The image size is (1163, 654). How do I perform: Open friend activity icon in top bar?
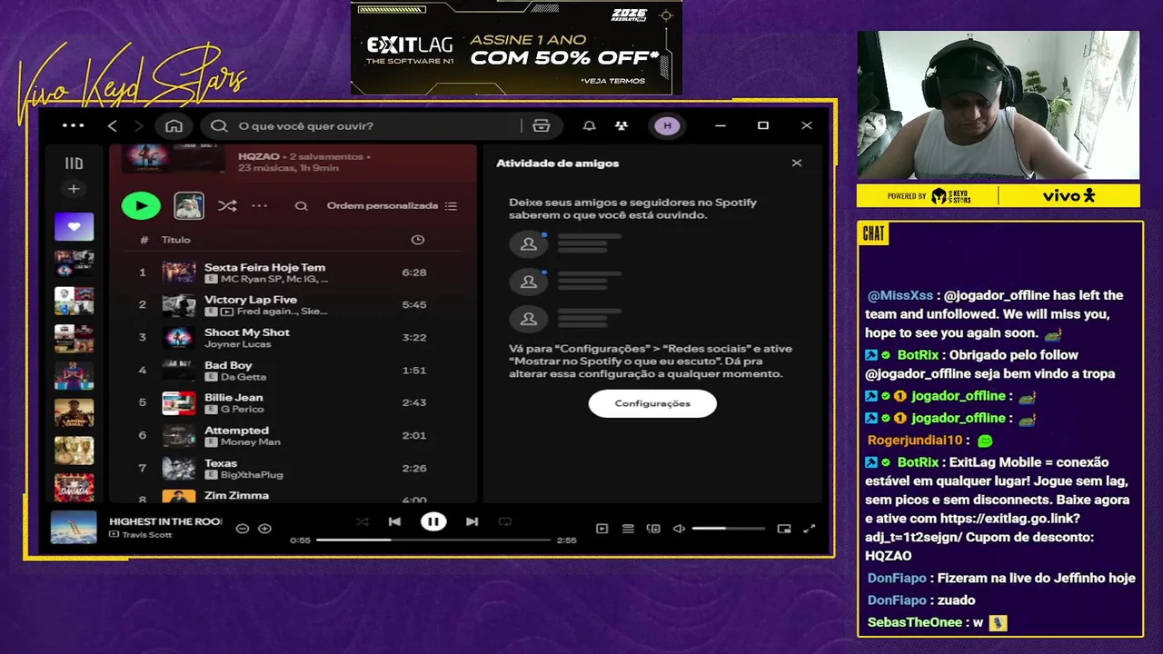621,126
